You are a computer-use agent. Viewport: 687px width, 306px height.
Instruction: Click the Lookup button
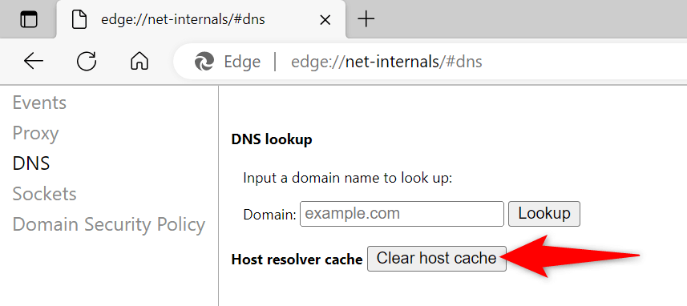tap(544, 214)
